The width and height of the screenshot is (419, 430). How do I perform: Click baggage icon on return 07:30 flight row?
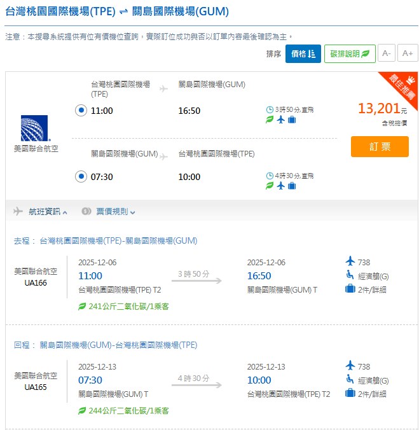coord(292,186)
